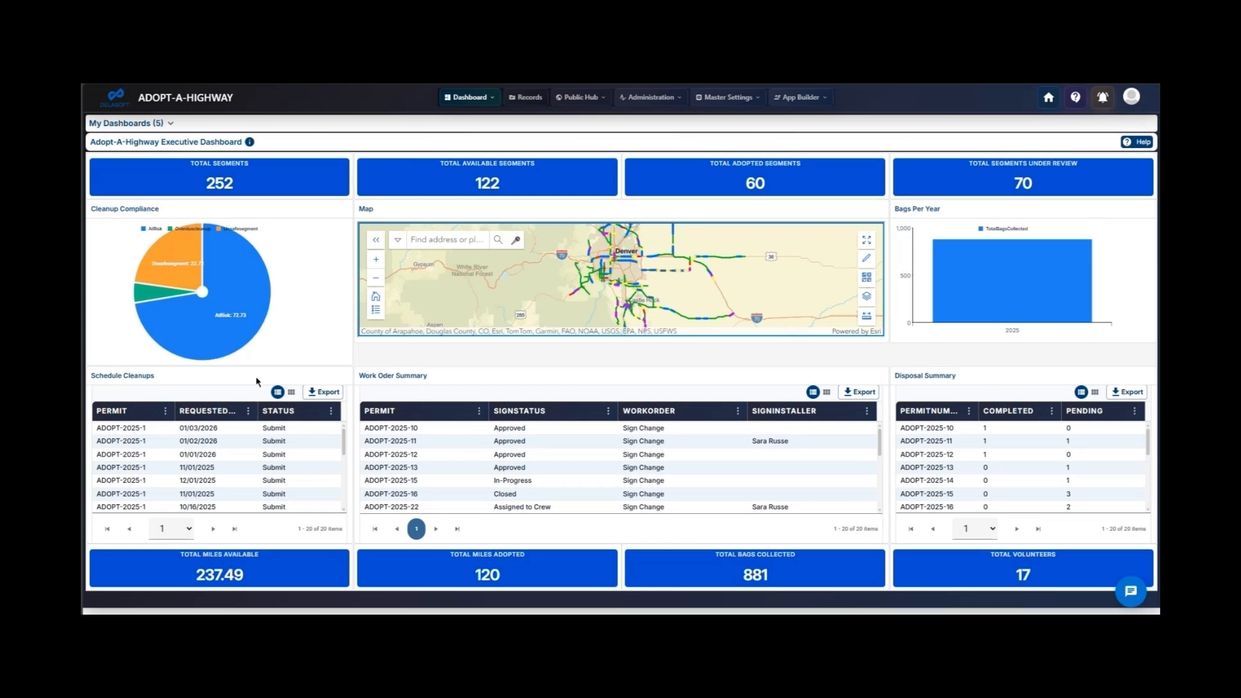Viewport: 1241px width, 698px height.
Task: Open the App Builder menu
Action: tap(800, 97)
